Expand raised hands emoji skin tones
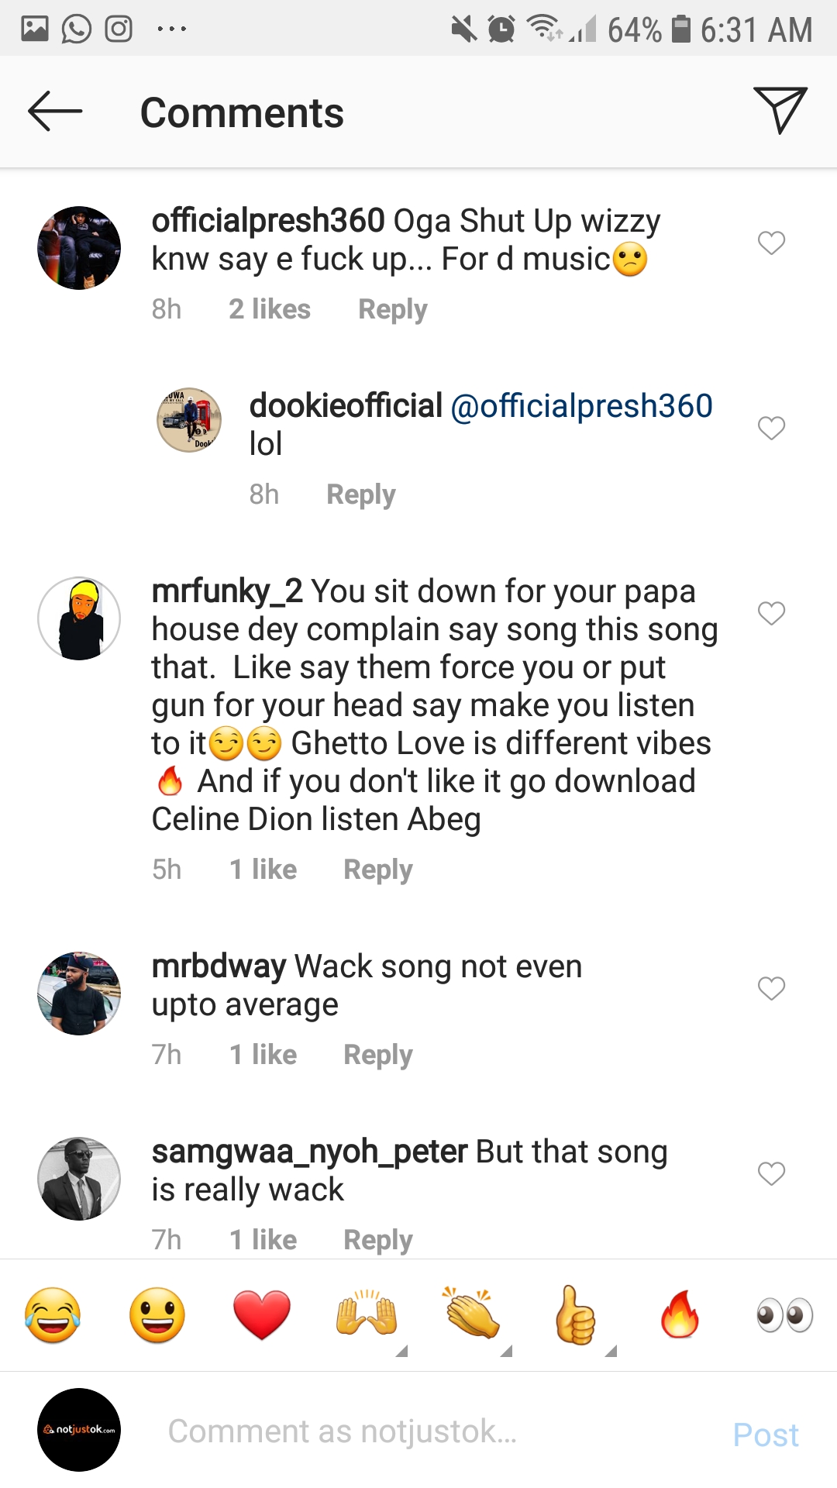 click(x=367, y=1315)
